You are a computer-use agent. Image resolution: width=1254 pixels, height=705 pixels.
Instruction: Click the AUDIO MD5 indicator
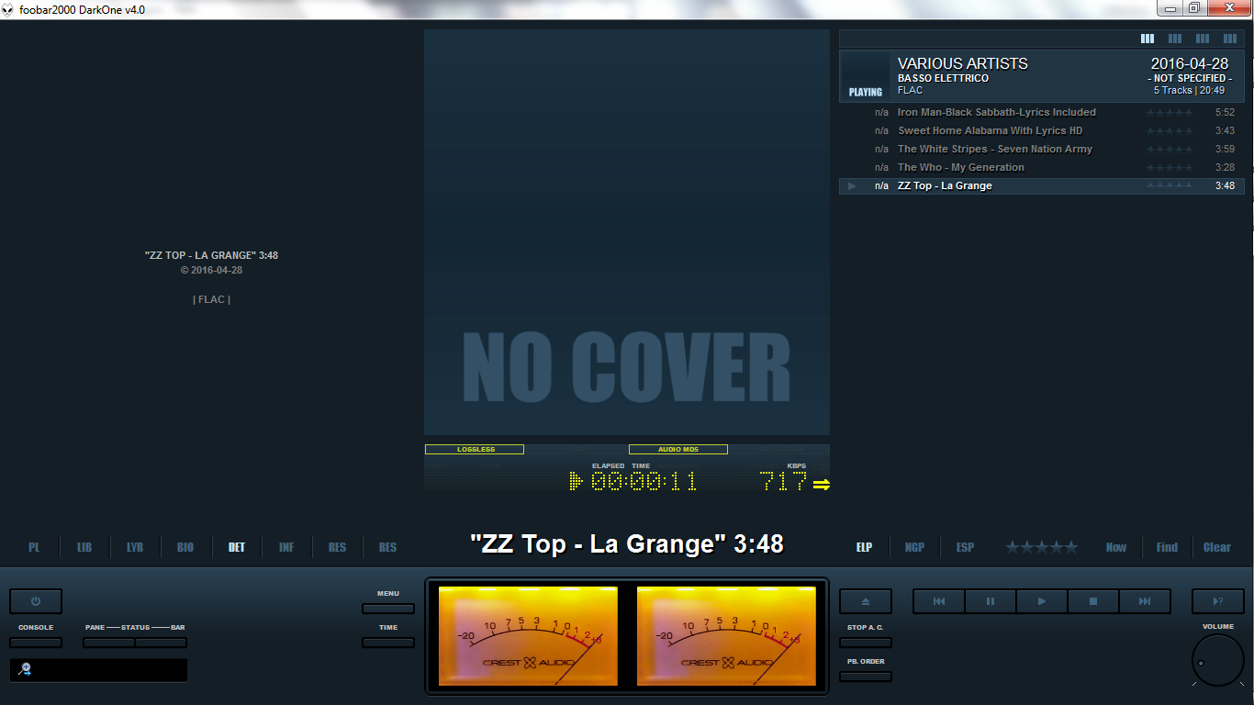pos(678,450)
